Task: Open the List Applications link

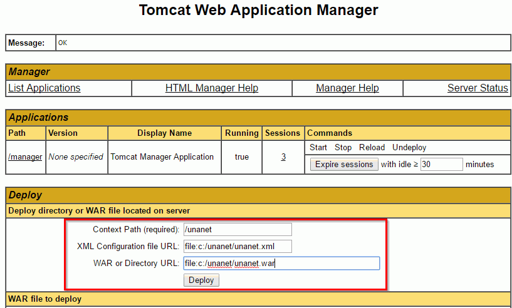Action: [44, 88]
